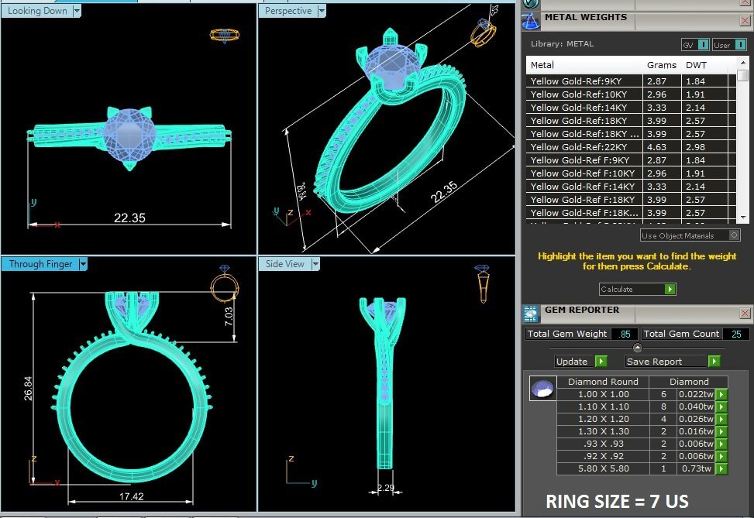Click the ring icon in Through Finger viewport
The image size is (754, 518).
pyautogui.click(x=223, y=284)
